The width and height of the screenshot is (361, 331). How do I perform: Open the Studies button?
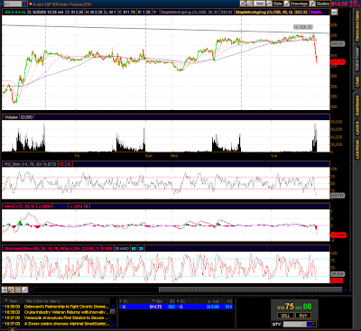[x=319, y=4]
